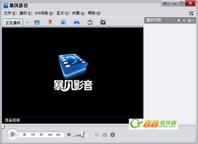Open the 显示(V) menu
Viewport: 198px width, 144px height.
click(63, 13)
